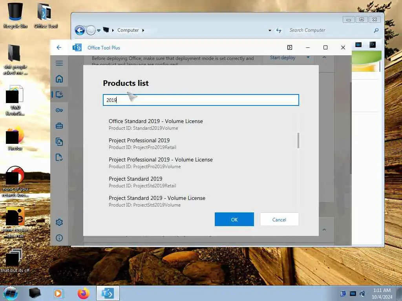402x301 pixels.
Task: Select the 'none of you' desktop icon
Action: pyautogui.click(x=15, y=182)
